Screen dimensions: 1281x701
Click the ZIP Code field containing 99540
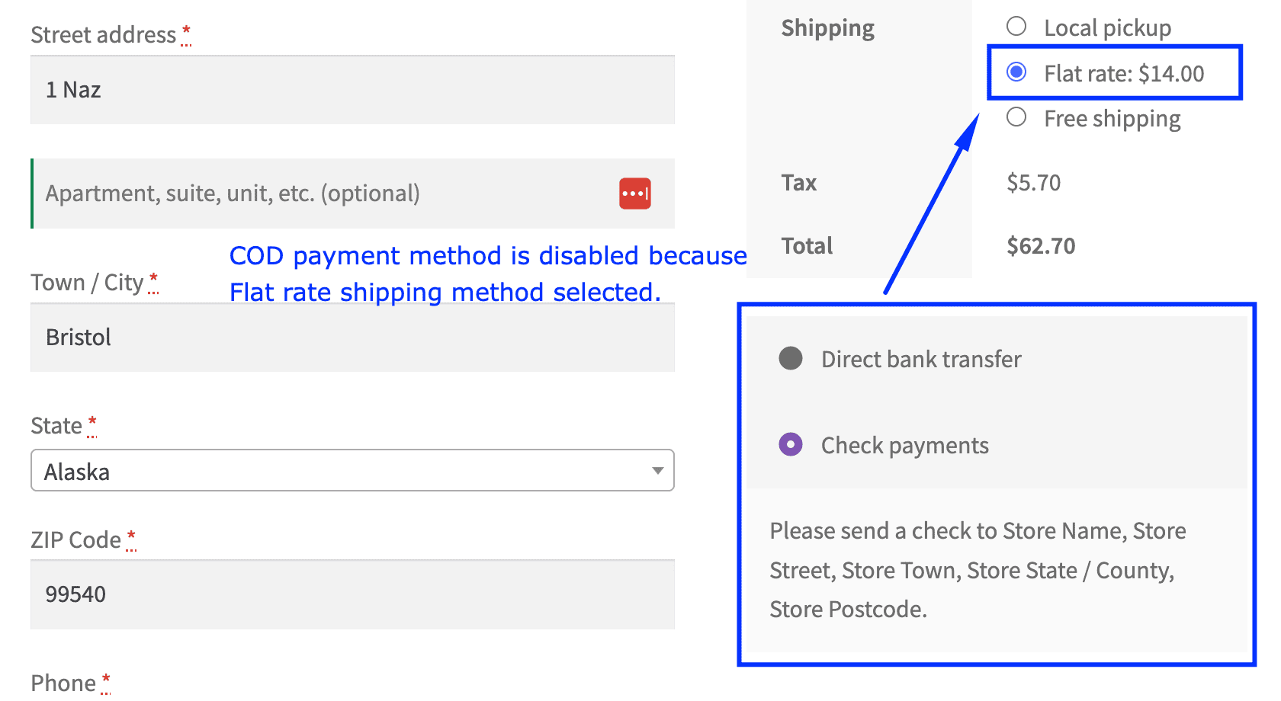[352, 595]
